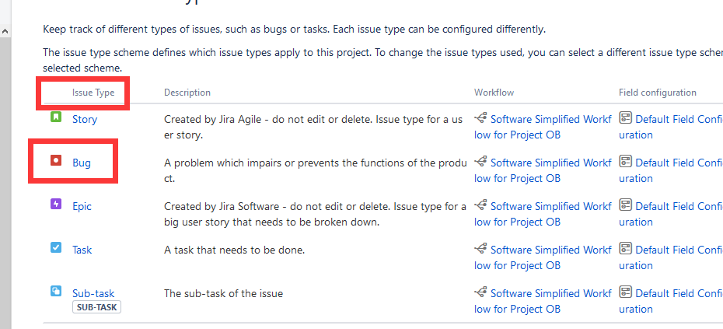Image resolution: width=723 pixels, height=329 pixels.
Task: Click the workflow icon in the Sub-task row
Action: click(x=480, y=293)
